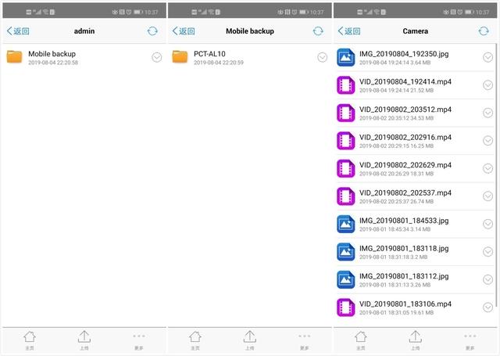Viewport: 500px width, 356px height.
Task: Expand options for VID_20190802_203512.mp4
Action: (487, 113)
